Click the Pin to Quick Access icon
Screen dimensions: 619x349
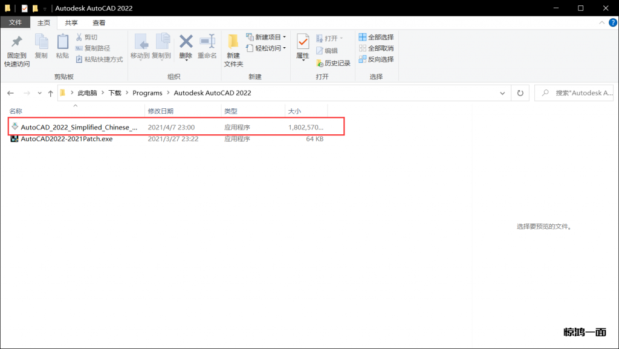[x=16, y=42]
